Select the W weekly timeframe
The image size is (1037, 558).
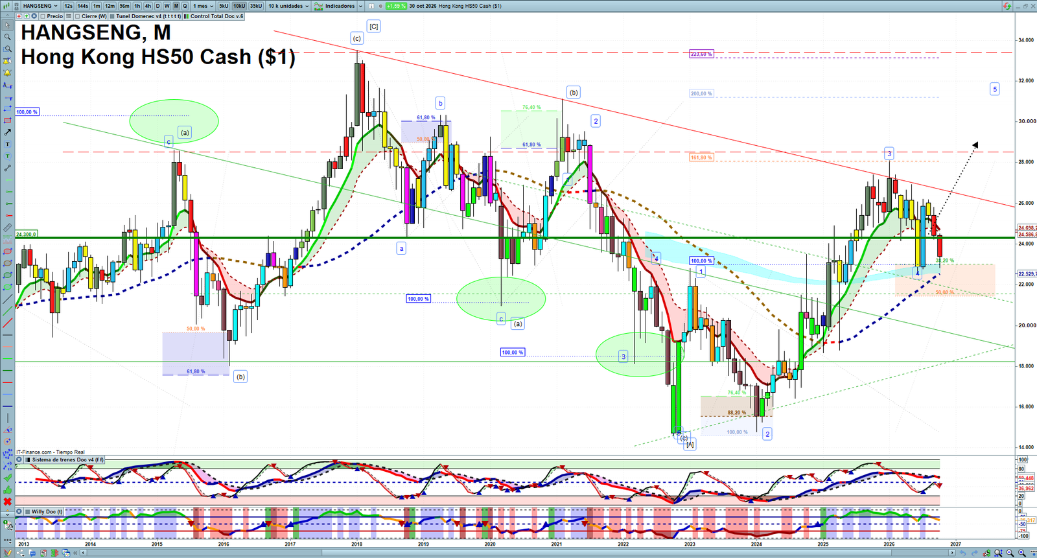click(167, 6)
